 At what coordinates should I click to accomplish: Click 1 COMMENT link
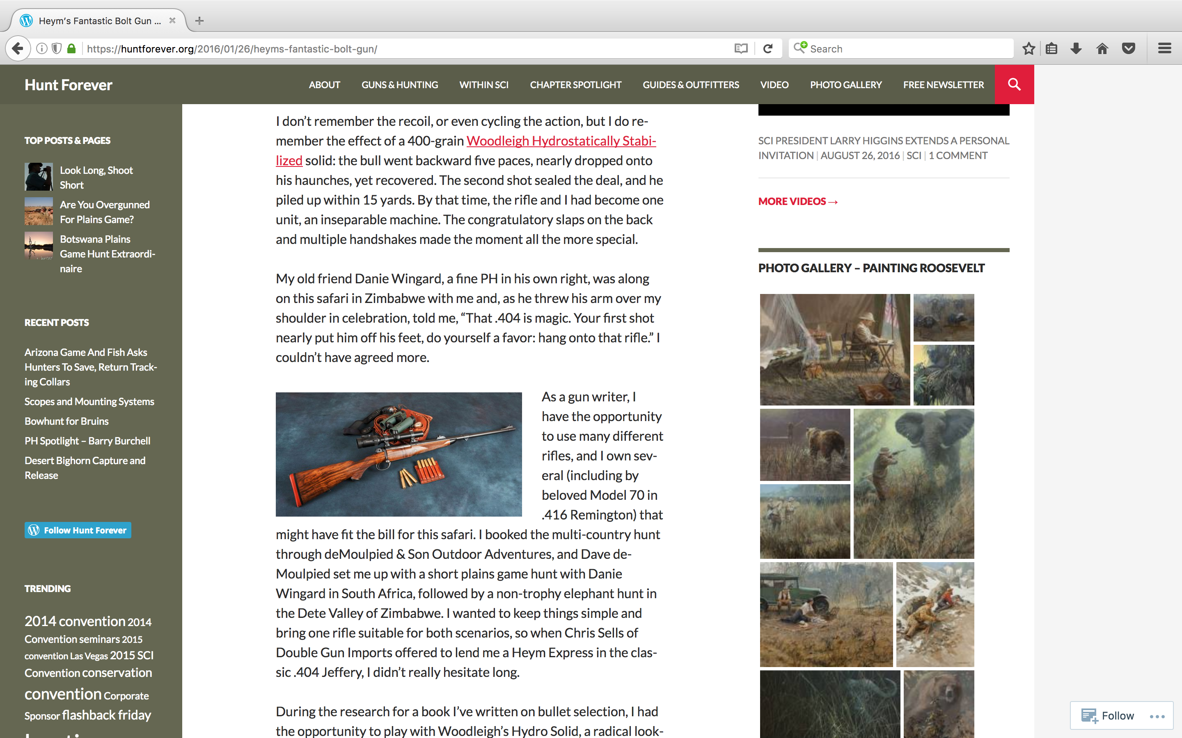[958, 156]
